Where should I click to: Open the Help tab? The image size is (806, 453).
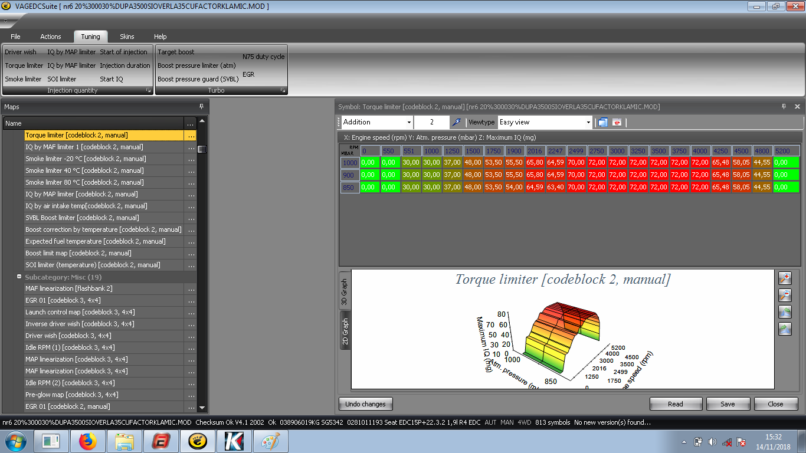(160, 37)
